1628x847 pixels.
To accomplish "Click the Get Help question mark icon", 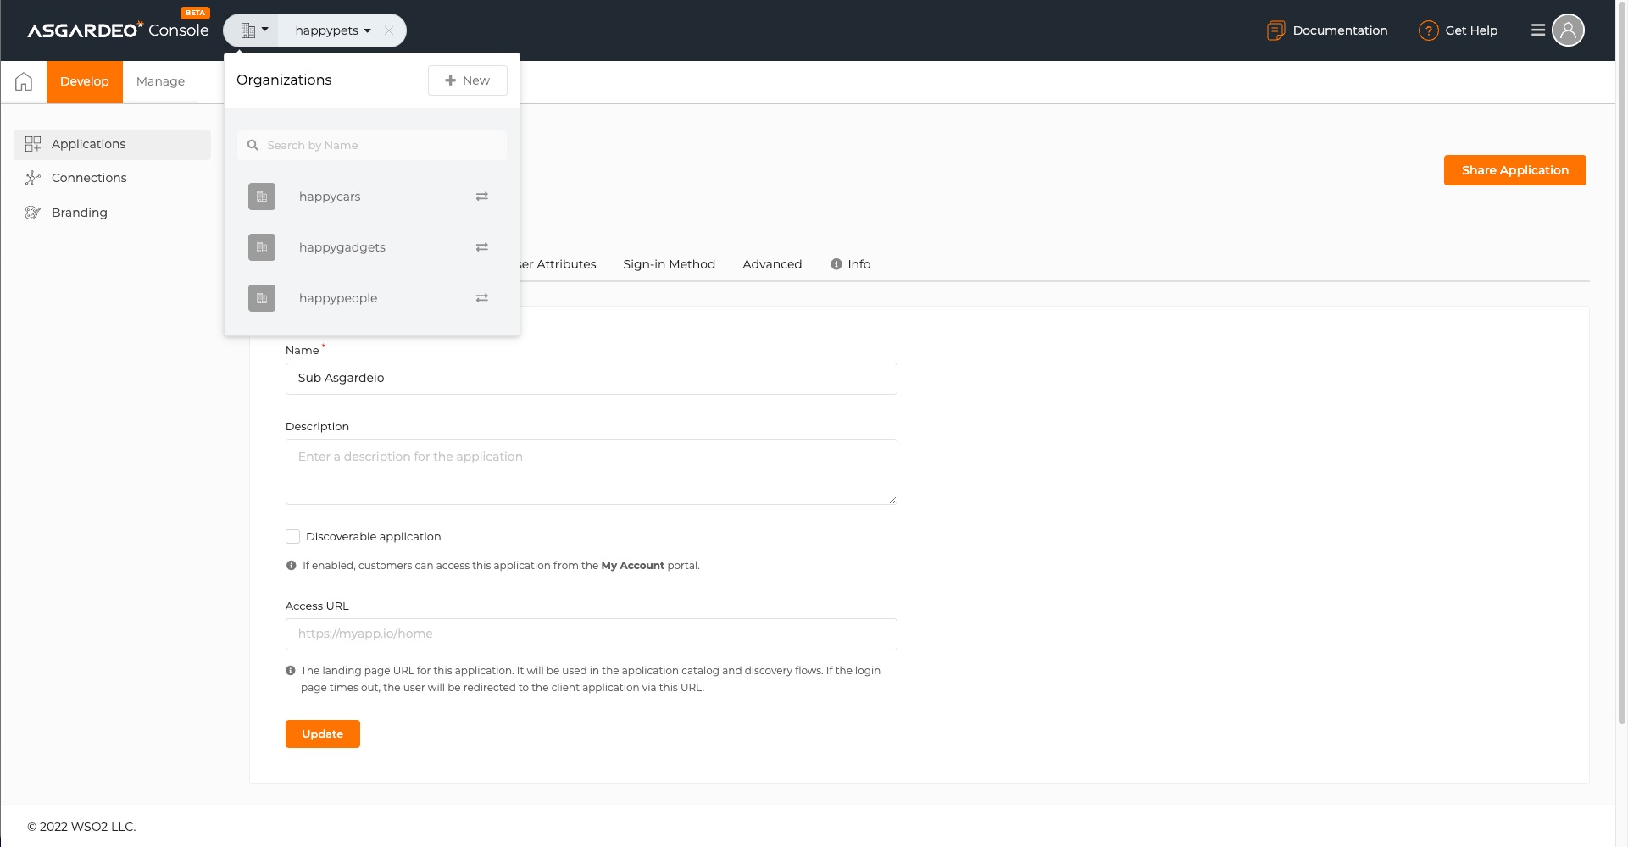I will (1428, 30).
